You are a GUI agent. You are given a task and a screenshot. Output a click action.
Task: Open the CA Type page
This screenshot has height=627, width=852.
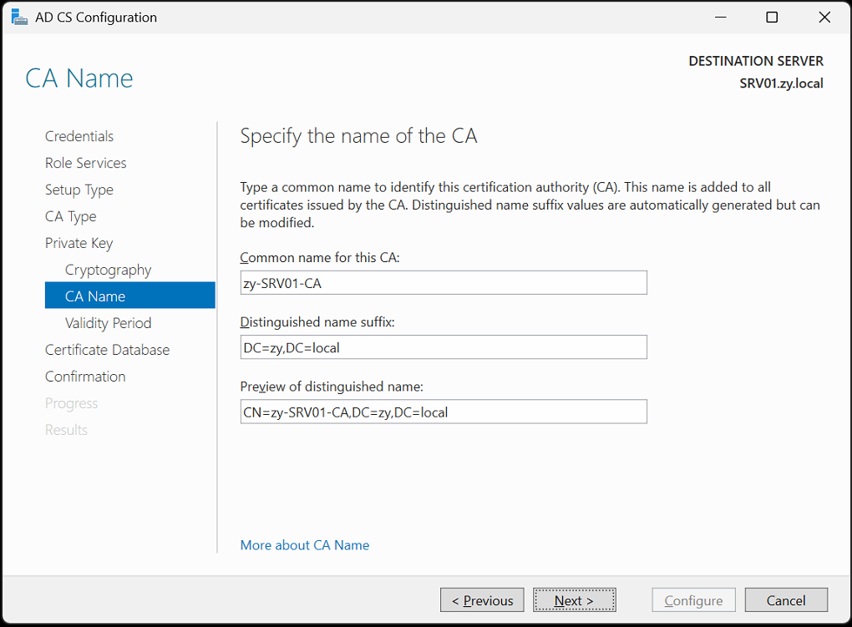pos(71,216)
